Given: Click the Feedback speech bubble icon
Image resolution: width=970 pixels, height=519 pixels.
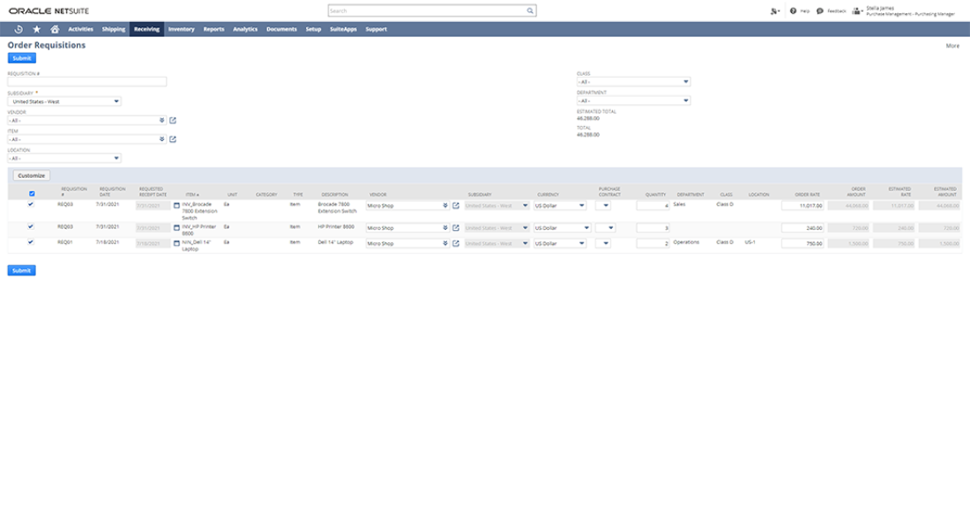Looking at the screenshot, I should pos(820,11).
